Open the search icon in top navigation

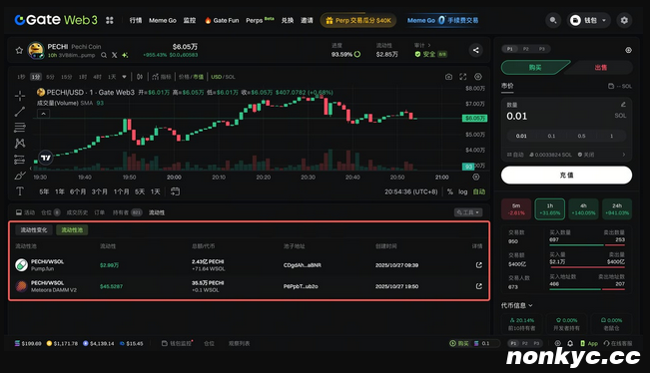(553, 20)
